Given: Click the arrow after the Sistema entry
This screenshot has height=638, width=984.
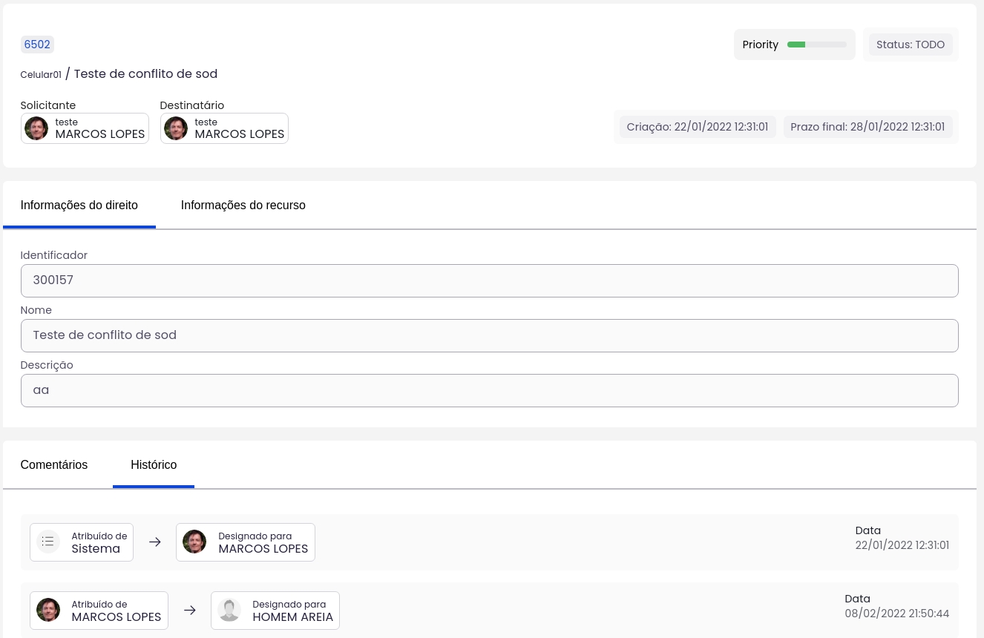Looking at the screenshot, I should pos(154,542).
